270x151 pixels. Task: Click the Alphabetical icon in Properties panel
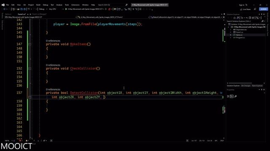(232, 96)
